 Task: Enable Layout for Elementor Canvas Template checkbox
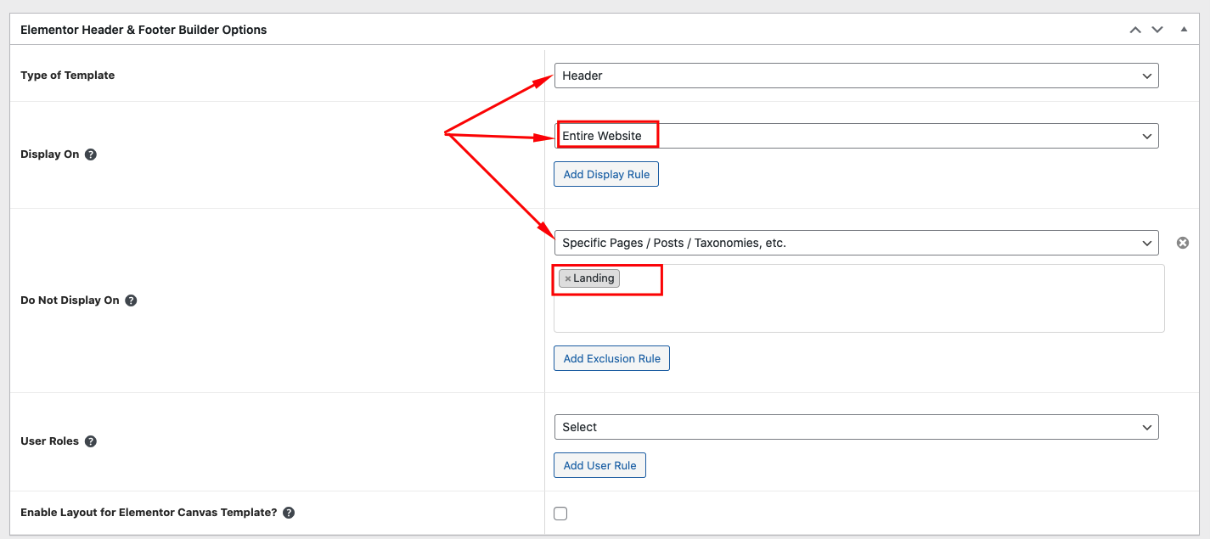pyautogui.click(x=560, y=513)
